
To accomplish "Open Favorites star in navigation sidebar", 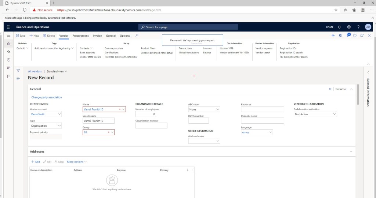I will [x=9, y=52].
